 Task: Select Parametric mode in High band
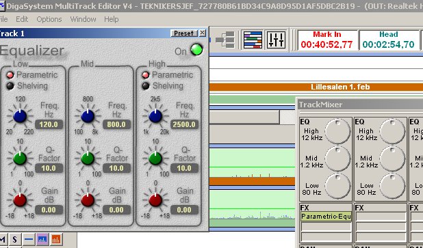coord(146,75)
